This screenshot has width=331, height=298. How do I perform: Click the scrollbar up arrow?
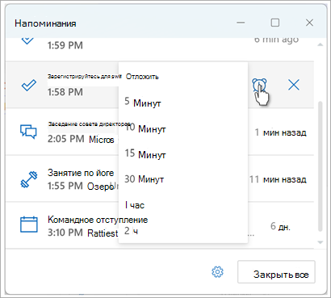[320, 44]
